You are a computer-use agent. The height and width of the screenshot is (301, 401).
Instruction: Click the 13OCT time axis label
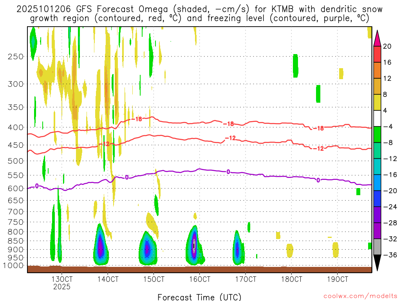click(x=62, y=279)
